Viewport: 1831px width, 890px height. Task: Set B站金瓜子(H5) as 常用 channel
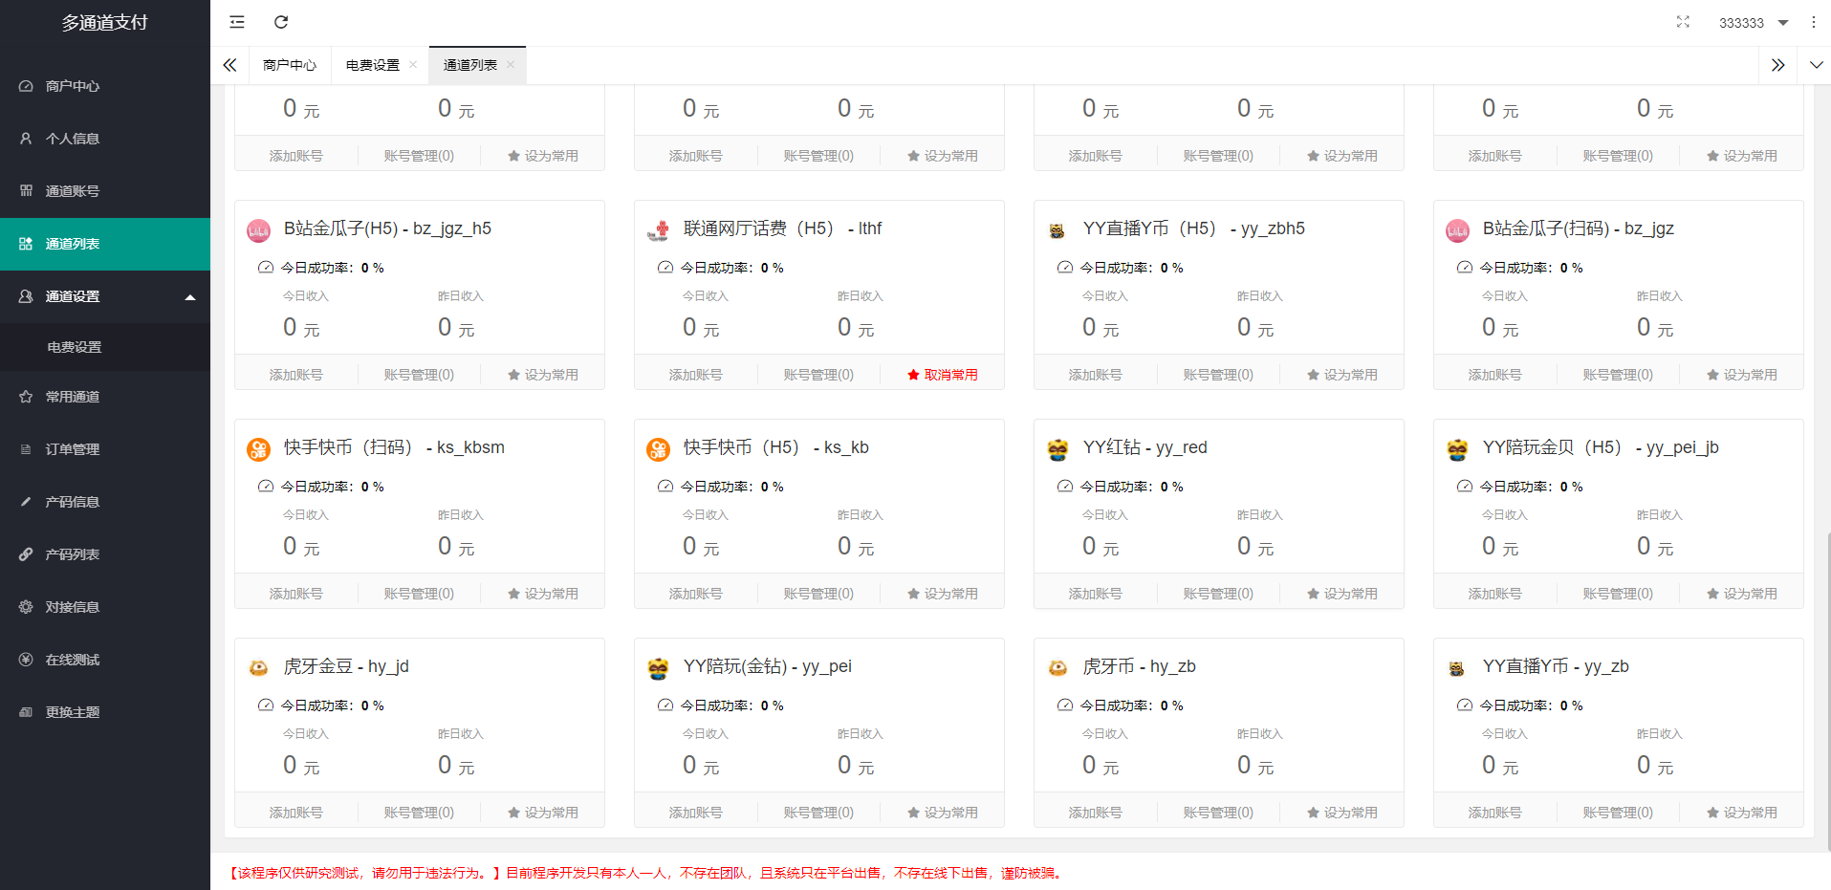542,373
